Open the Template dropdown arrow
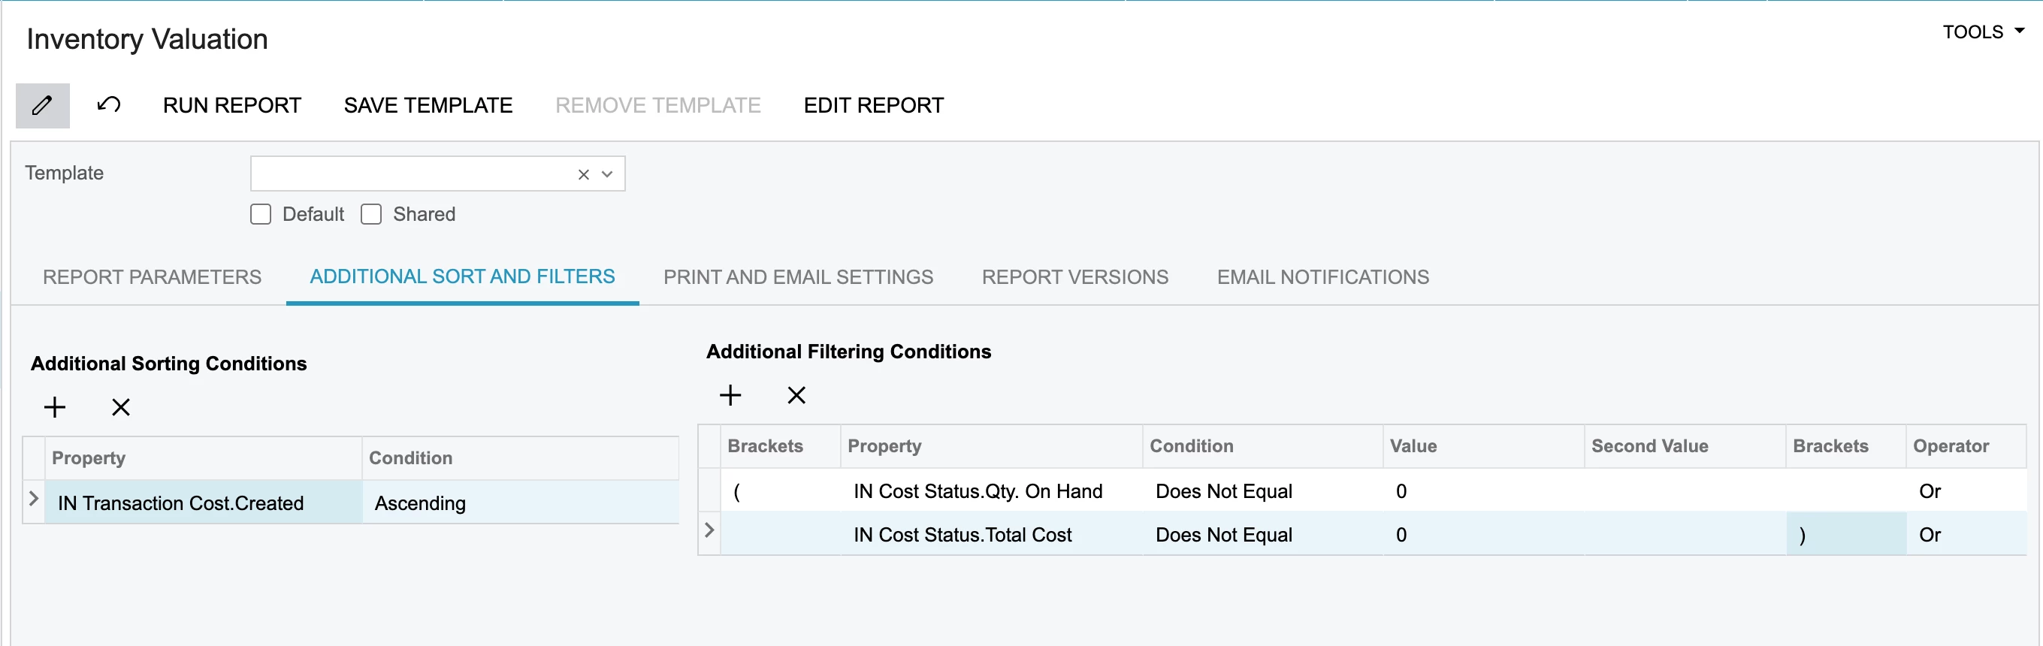 pyautogui.click(x=608, y=174)
